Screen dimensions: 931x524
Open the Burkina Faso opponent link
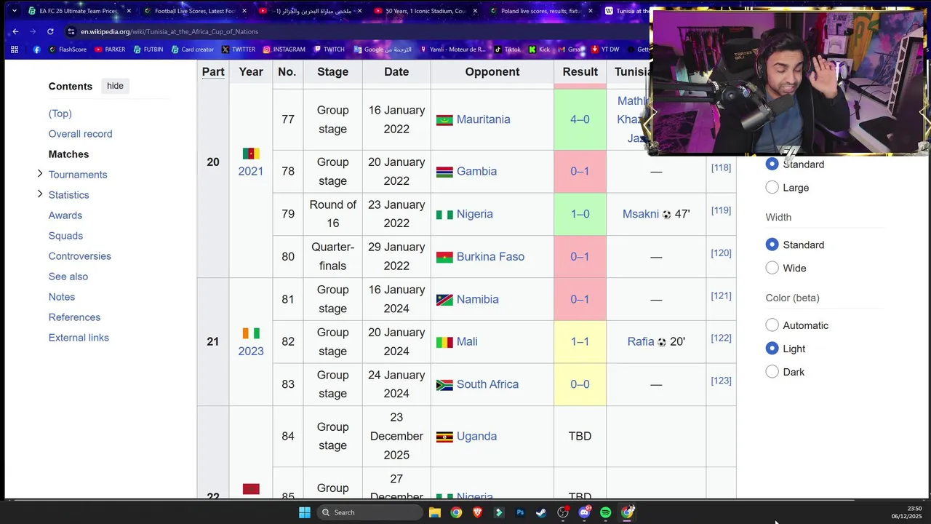[x=490, y=256]
